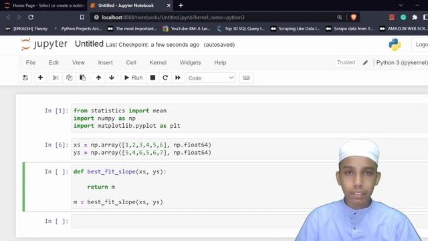Close the Untitled Jupyter Notebook tab

pyautogui.click(x=169, y=5)
